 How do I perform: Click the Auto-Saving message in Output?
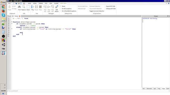pyautogui.click(x=150, y=18)
